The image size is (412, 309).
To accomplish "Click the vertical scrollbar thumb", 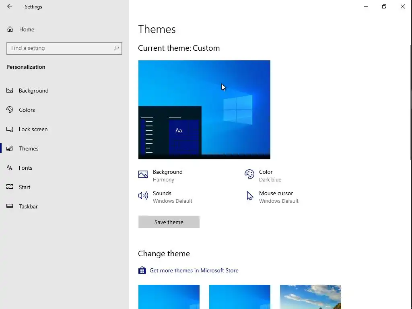I will click(x=411, y=103).
